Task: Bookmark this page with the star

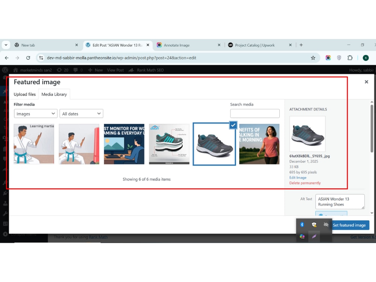Action: click(x=313, y=58)
